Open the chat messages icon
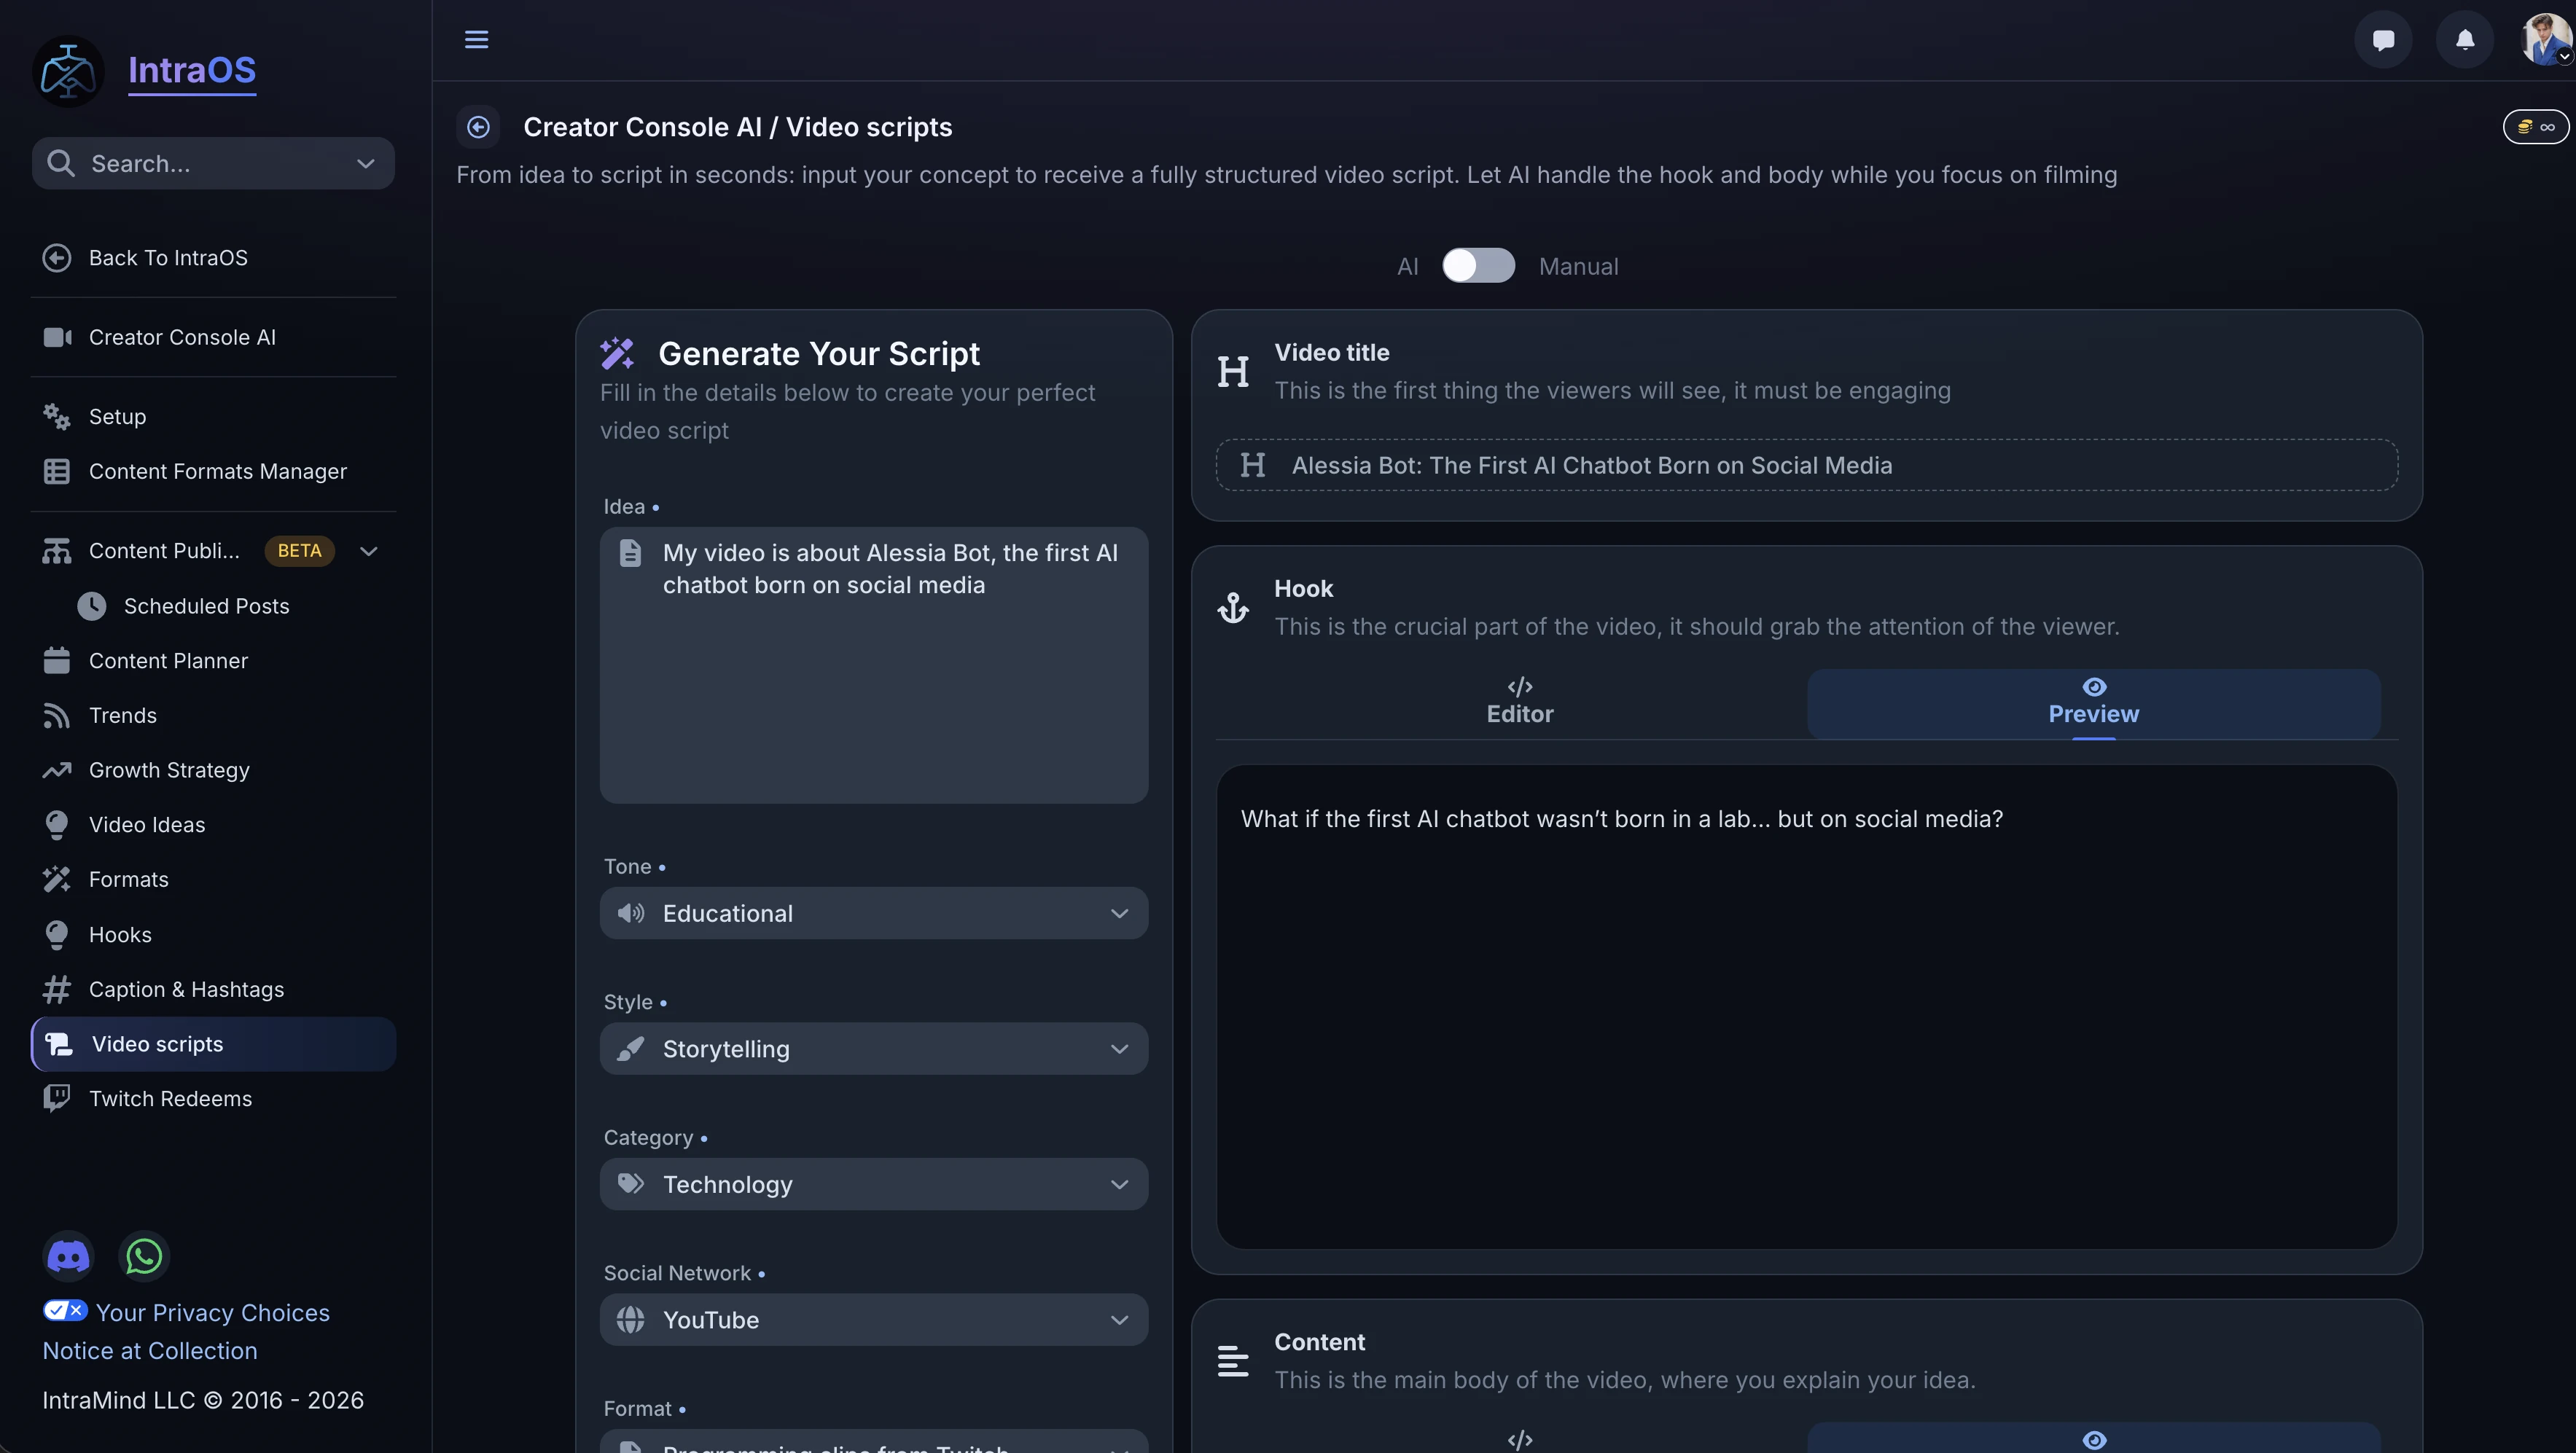2576x1453 pixels. (x=2383, y=40)
